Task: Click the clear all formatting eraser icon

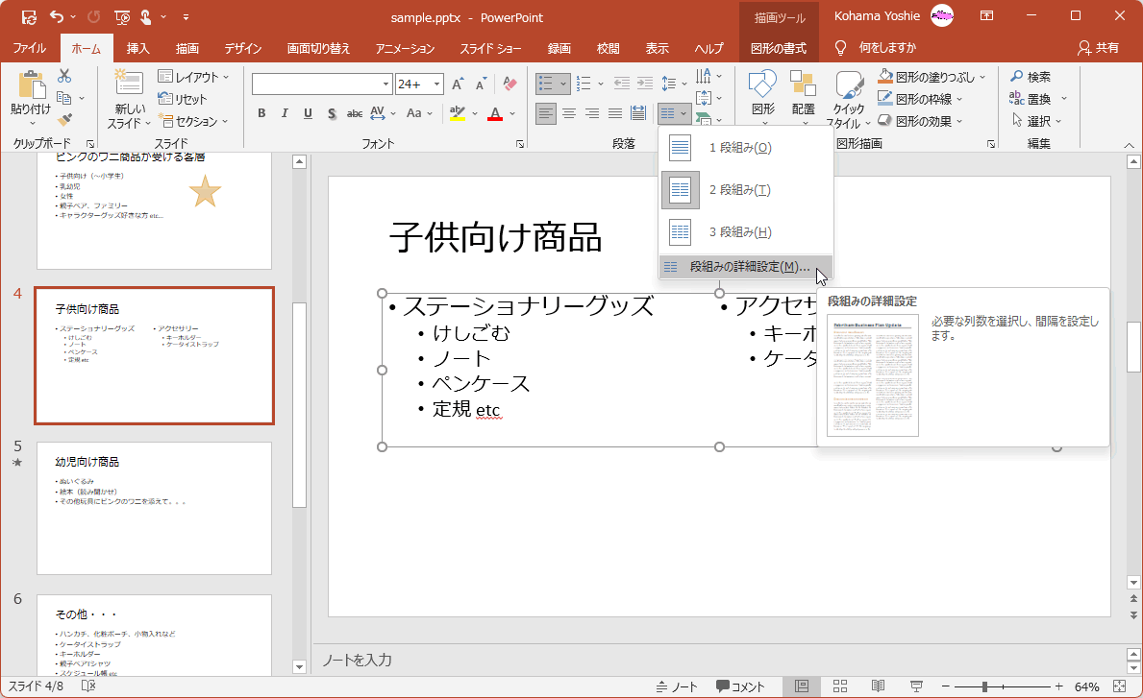Action: pyautogui.click(x=509, y=84)
